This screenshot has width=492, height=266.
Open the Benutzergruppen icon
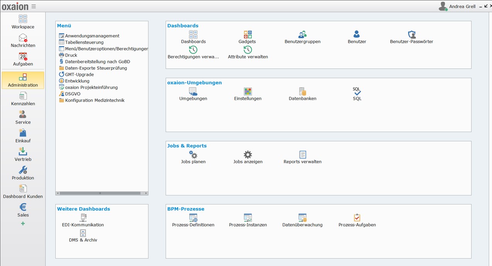302,35
